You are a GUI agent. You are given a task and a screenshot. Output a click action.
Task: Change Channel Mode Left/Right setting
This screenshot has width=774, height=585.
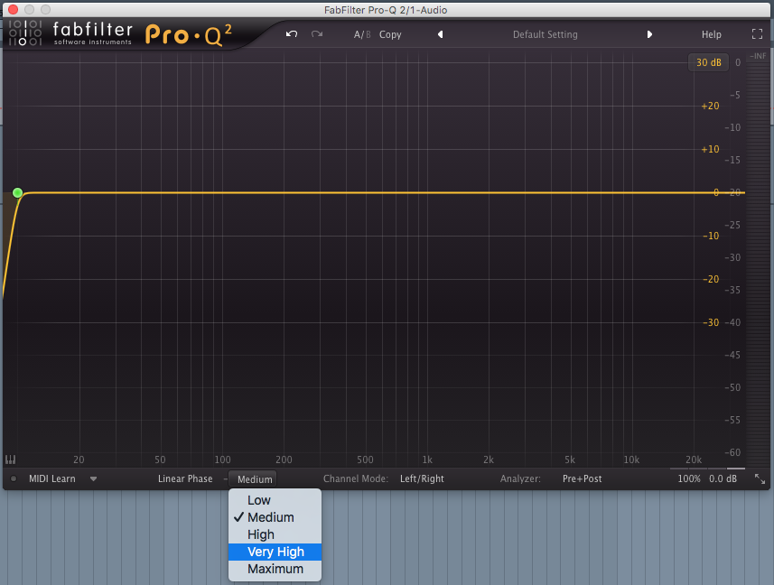coord(422,478)
